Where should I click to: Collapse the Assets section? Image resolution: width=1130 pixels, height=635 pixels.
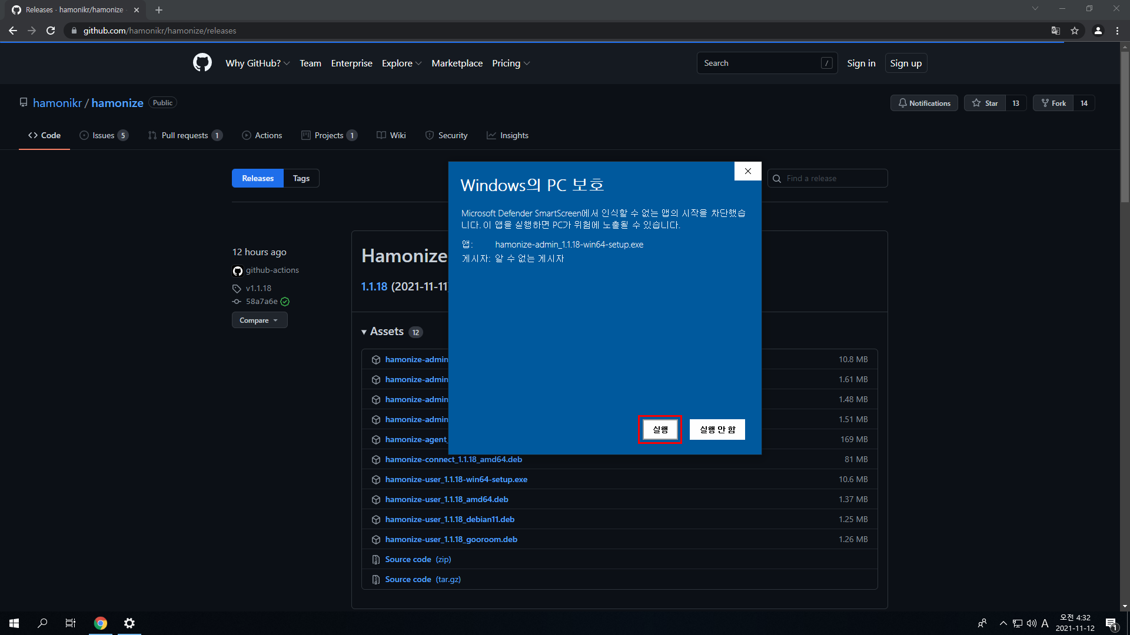pos(383,332)
